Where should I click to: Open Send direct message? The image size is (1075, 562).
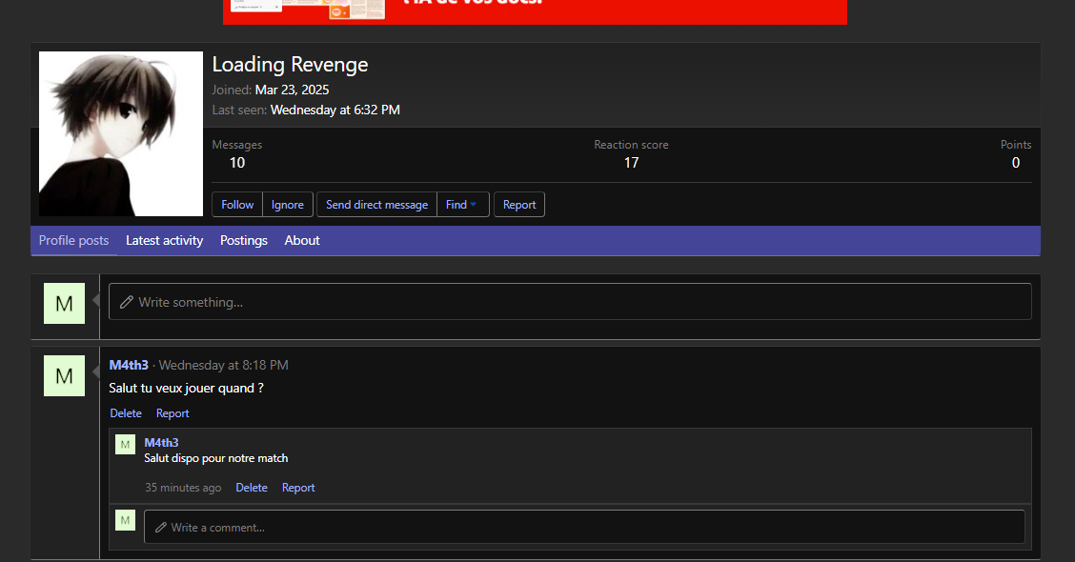[x=376, y=205]
